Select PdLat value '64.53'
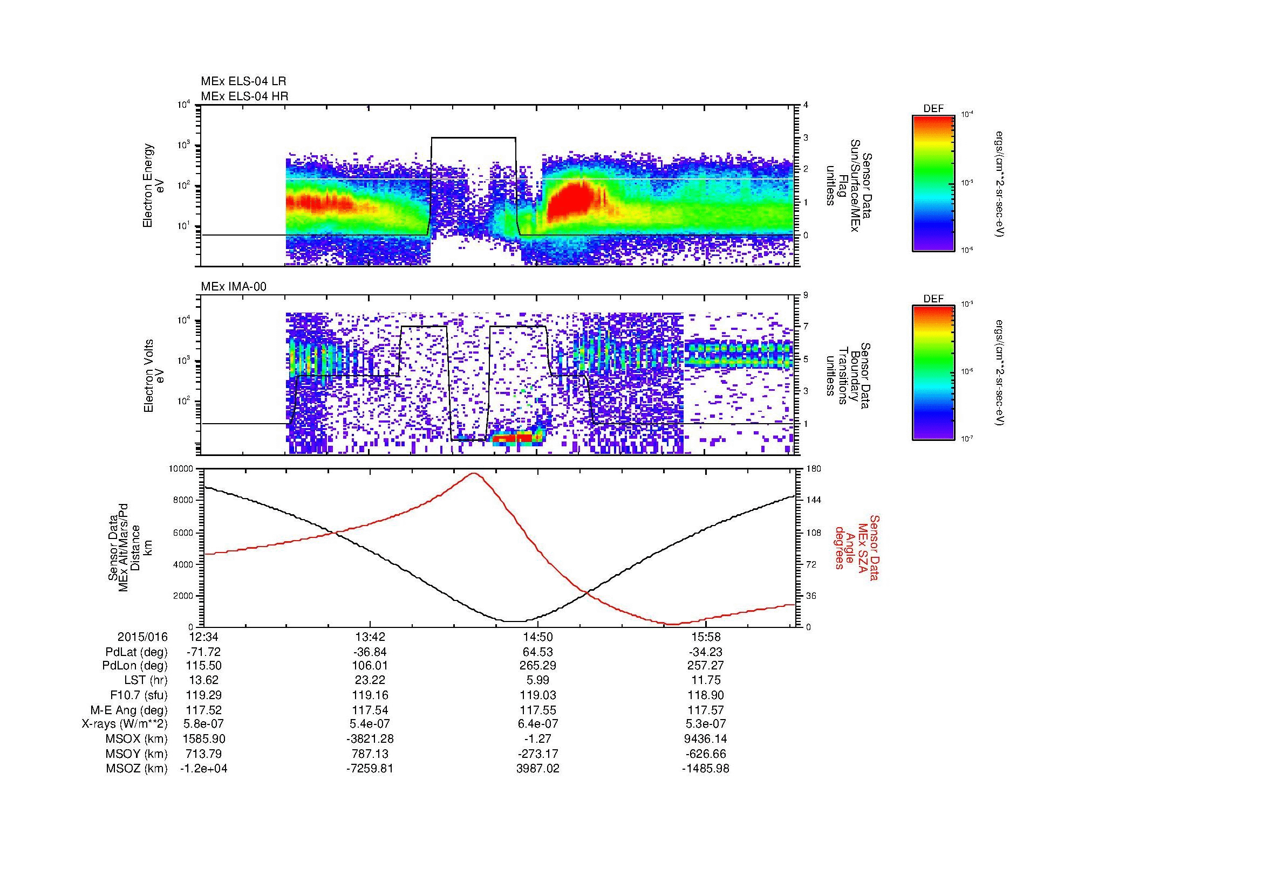 click(x=537, y=652)
